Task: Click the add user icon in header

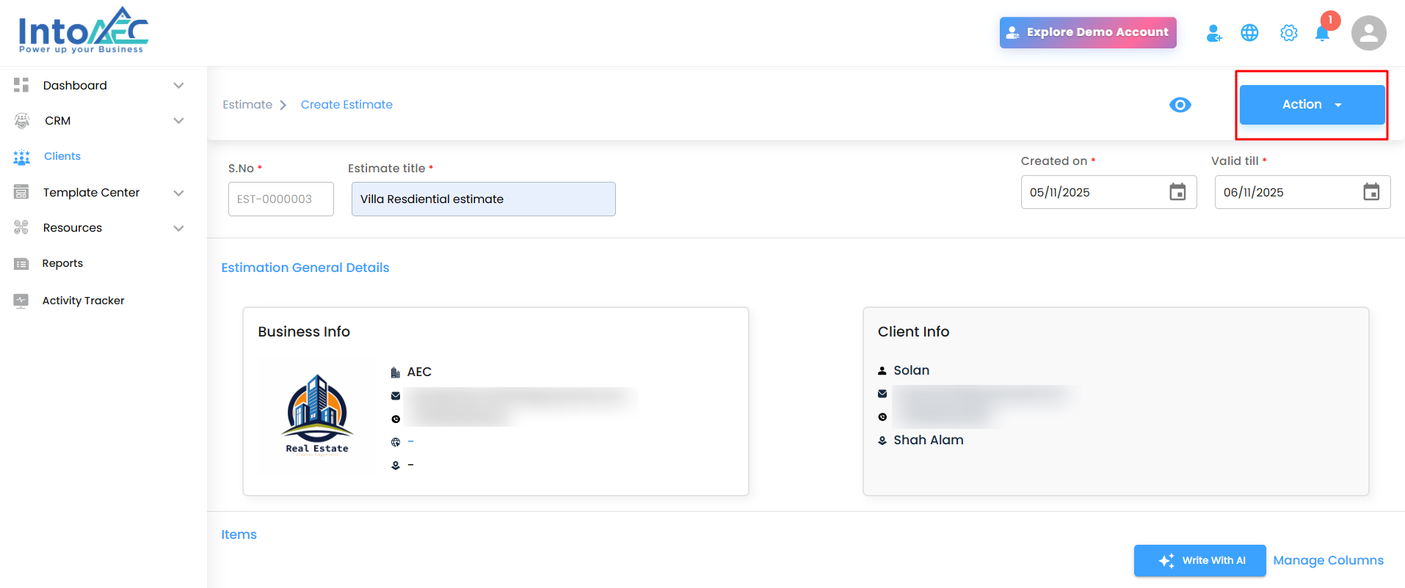Action: coord(1213,33)
